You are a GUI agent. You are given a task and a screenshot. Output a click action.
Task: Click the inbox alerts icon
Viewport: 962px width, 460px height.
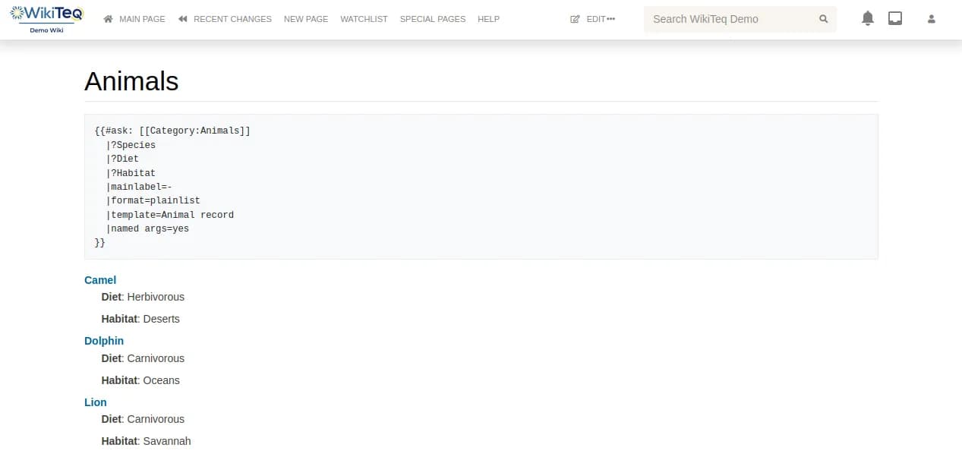pos(895,17)
